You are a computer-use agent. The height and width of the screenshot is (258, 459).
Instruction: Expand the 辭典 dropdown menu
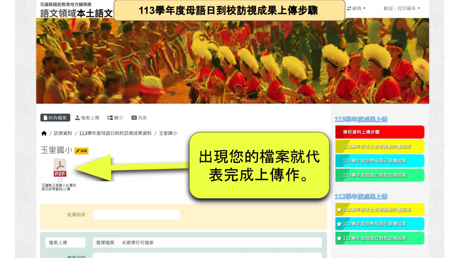coord(356,8)
